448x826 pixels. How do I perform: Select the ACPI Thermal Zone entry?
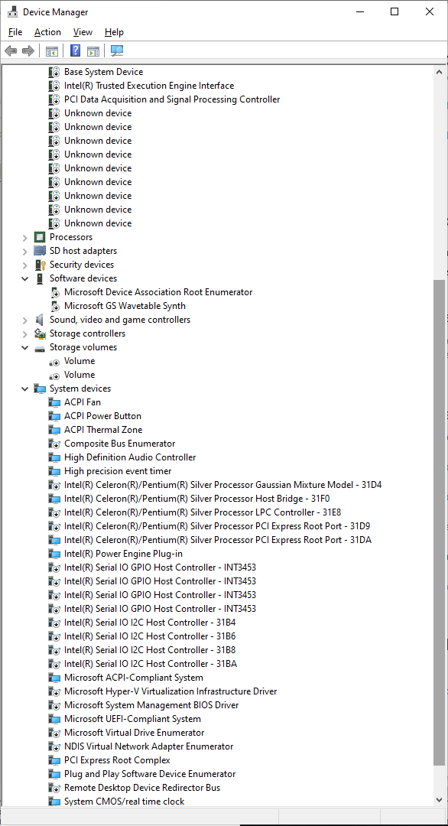pos(103,429)
